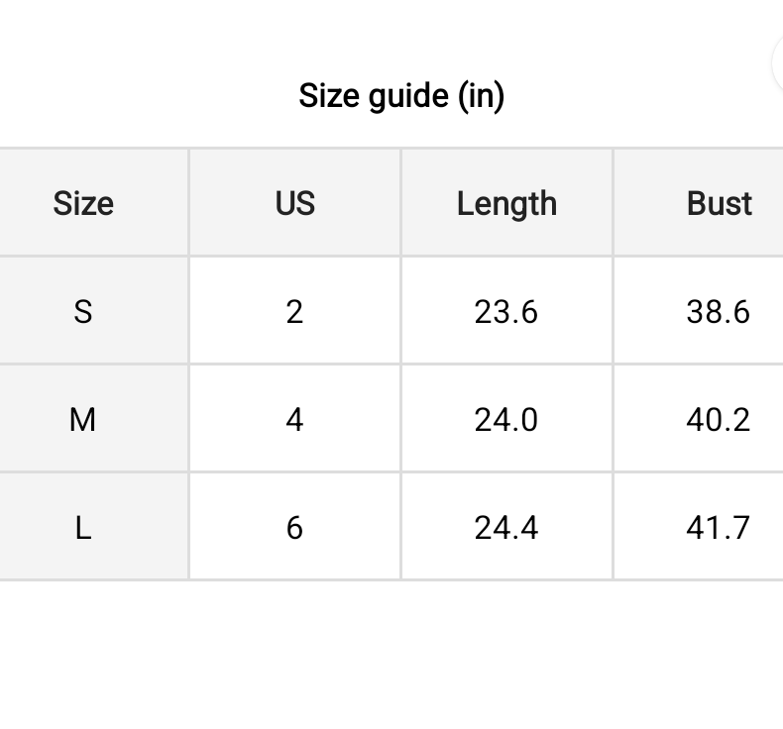Click US size 4 cell

294,420
